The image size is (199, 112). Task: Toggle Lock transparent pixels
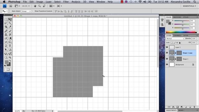pyautogui.click(x=172, y=43)
